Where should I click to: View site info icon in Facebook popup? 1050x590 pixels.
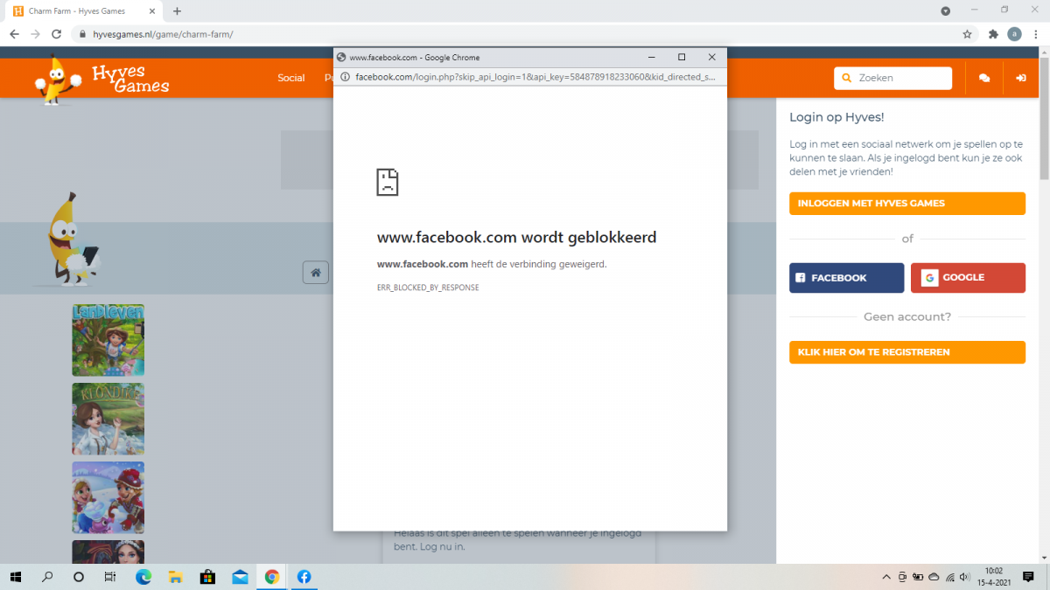click(x=345, y=77)
